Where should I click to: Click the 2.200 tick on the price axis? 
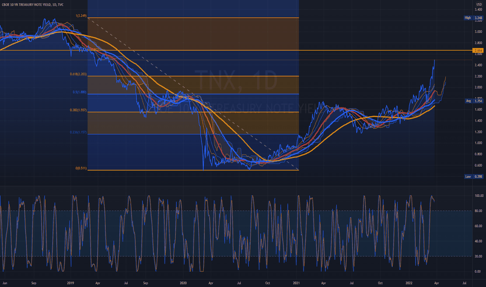[478, 76]
